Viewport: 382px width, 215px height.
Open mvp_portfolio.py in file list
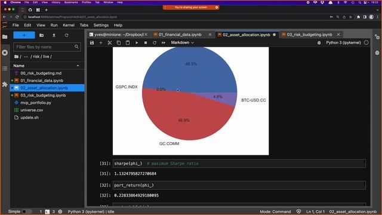(36, 103)
